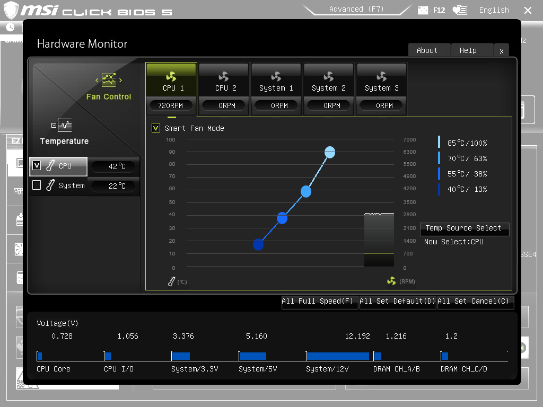
Task: Click the 55°C/38% legend color swatch
Action: click(439, 173)
